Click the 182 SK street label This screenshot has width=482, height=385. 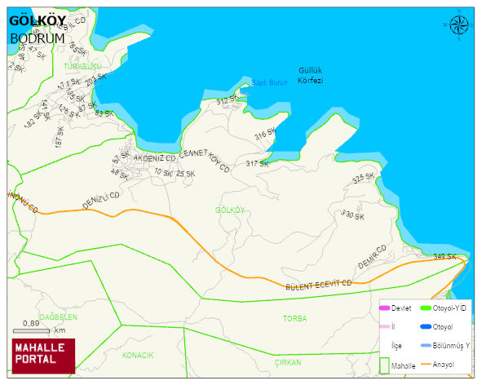click(x=33, y=119)
